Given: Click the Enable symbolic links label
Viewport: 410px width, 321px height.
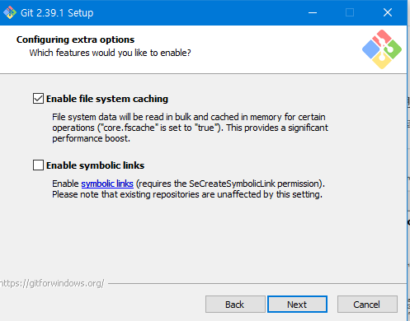Looking at the screenshot, I should (x=95, y=165).
